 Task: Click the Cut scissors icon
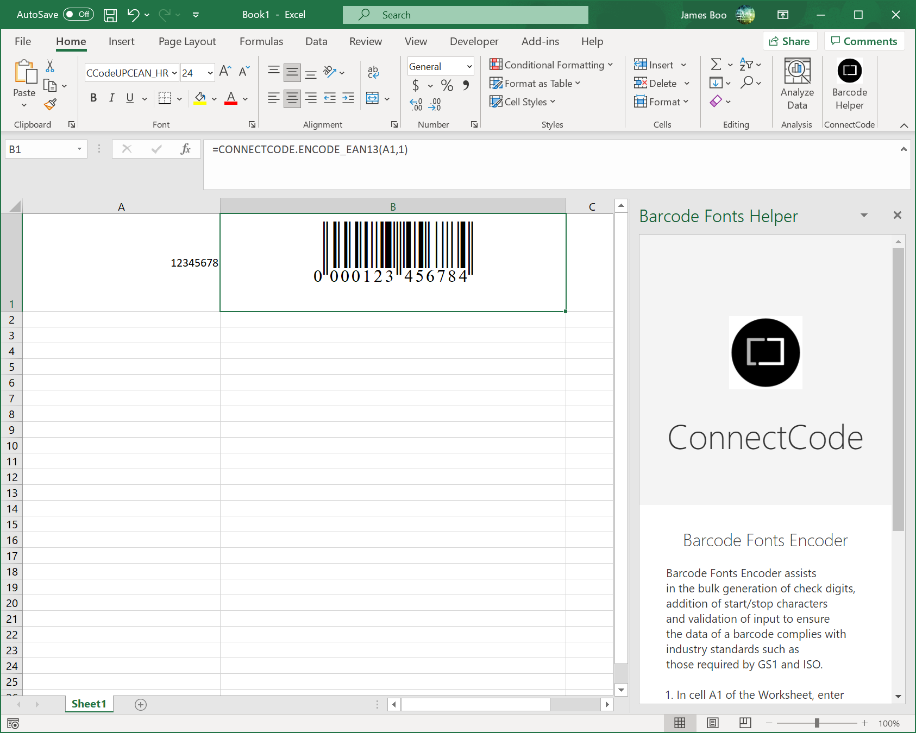click(x=50, y=66)
